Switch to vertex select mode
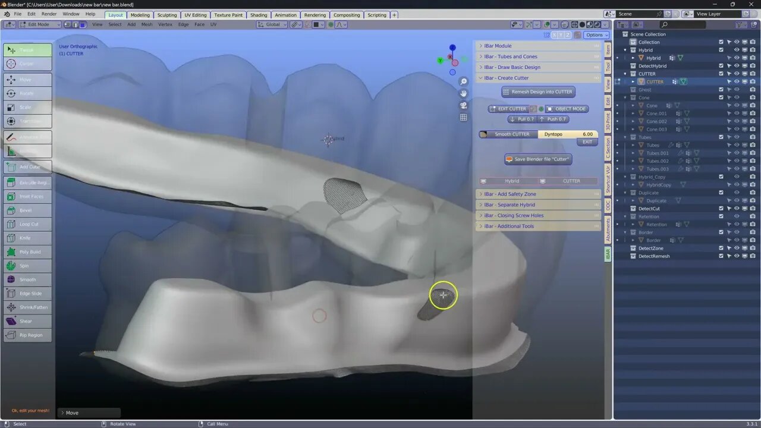 click(x=67, y=24)
